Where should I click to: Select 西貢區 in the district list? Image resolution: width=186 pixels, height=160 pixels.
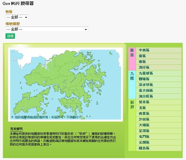[x=159, y=114]
